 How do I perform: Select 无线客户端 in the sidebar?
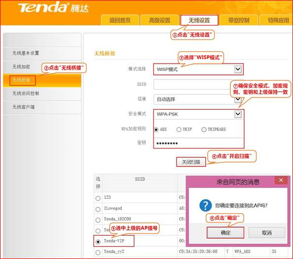(42, 107)
